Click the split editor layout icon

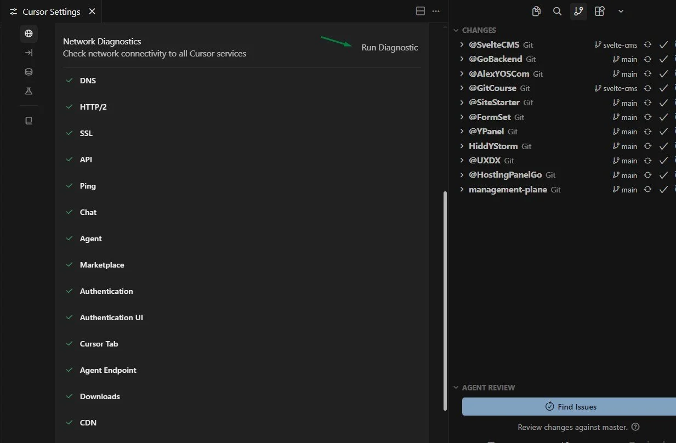421,11
